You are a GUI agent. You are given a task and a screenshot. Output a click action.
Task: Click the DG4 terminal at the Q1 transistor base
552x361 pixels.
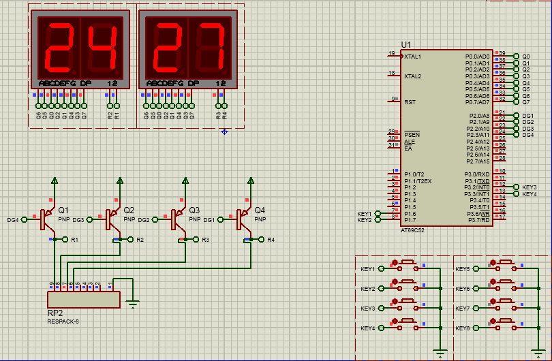pos(24,219)
